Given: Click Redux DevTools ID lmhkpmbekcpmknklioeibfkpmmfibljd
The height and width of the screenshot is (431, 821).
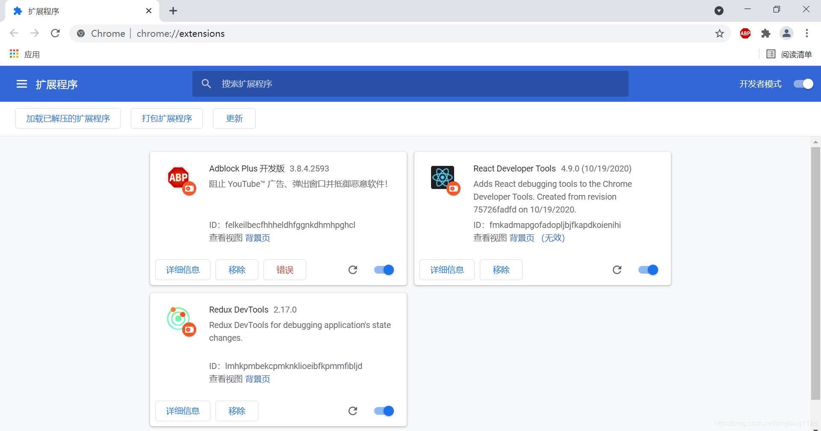Looking at the screenshot, I should 294,366.
